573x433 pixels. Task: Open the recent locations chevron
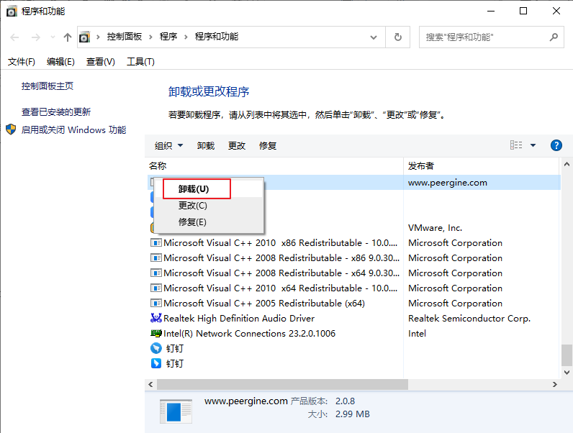pos(53,37)
